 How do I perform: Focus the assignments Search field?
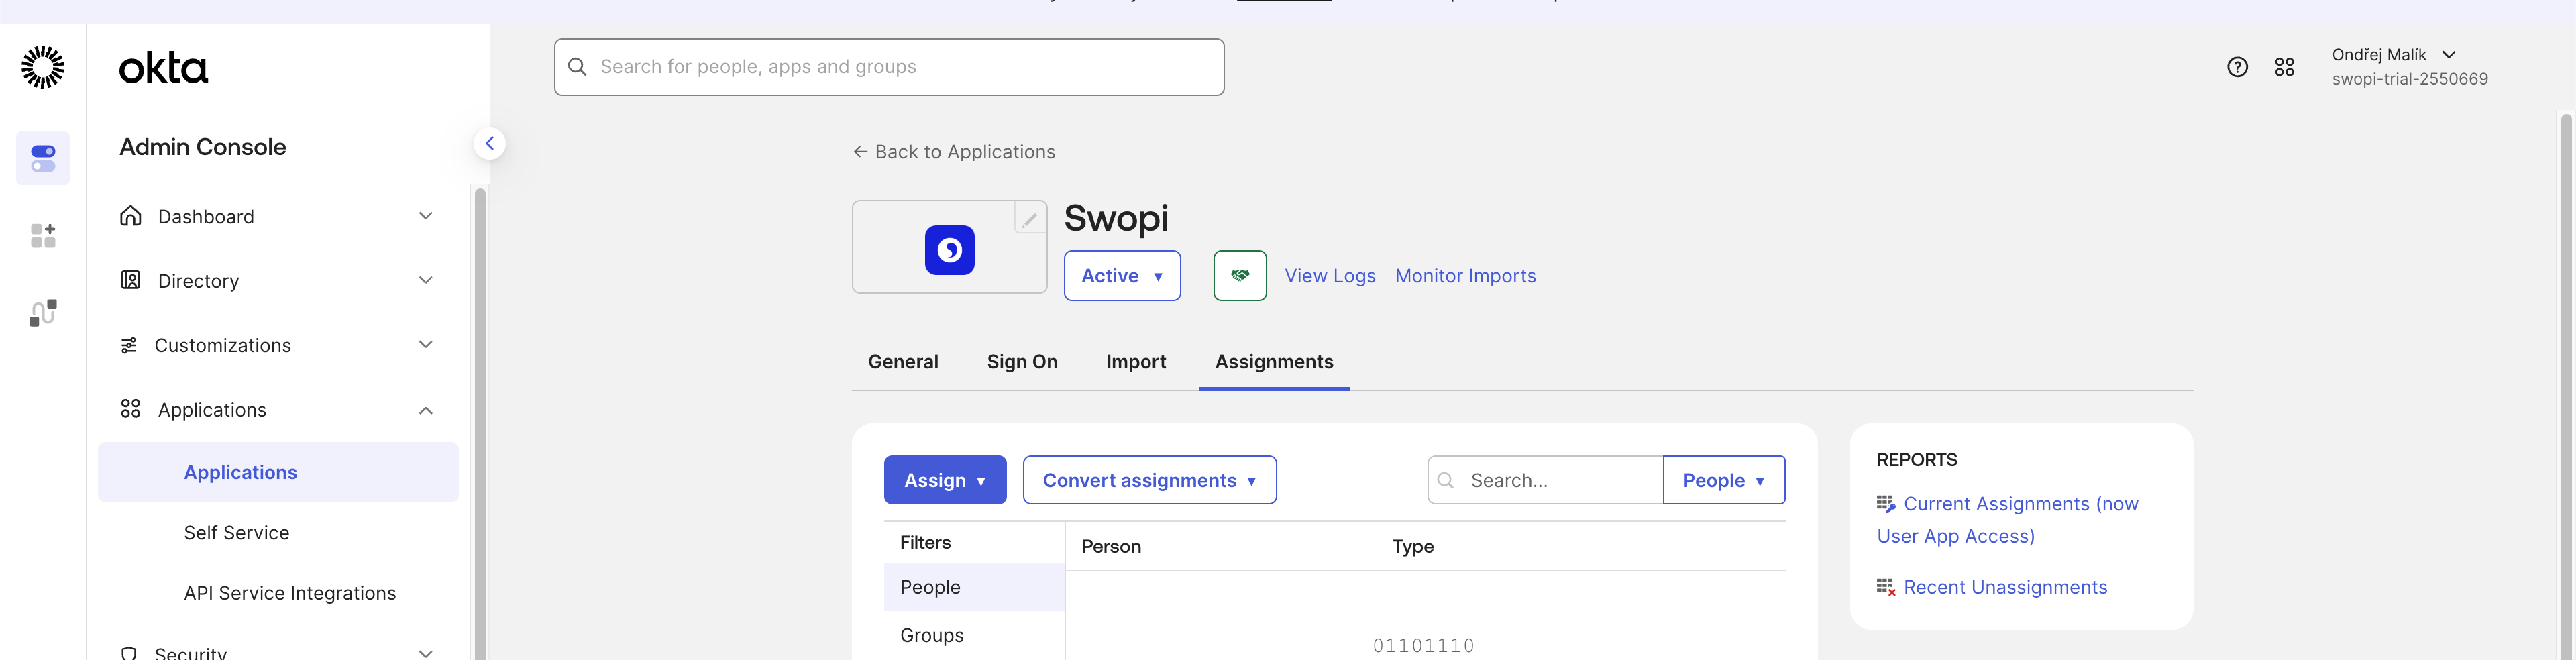point(1545,480)
